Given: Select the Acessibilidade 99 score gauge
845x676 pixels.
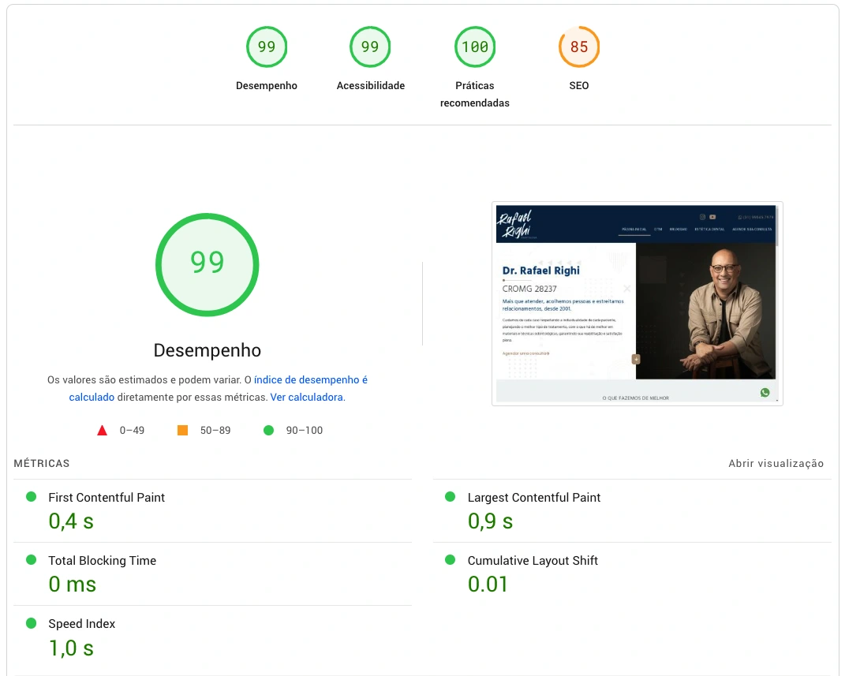Looking at the screenshot, I should [370, 47].
